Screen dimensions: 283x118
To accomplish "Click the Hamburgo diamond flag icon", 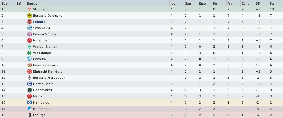I will (30, 102).
